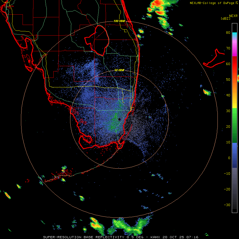Click the "50 NMI" range ring label
This screenshot has height=239, width=239.
pos(119,70)
